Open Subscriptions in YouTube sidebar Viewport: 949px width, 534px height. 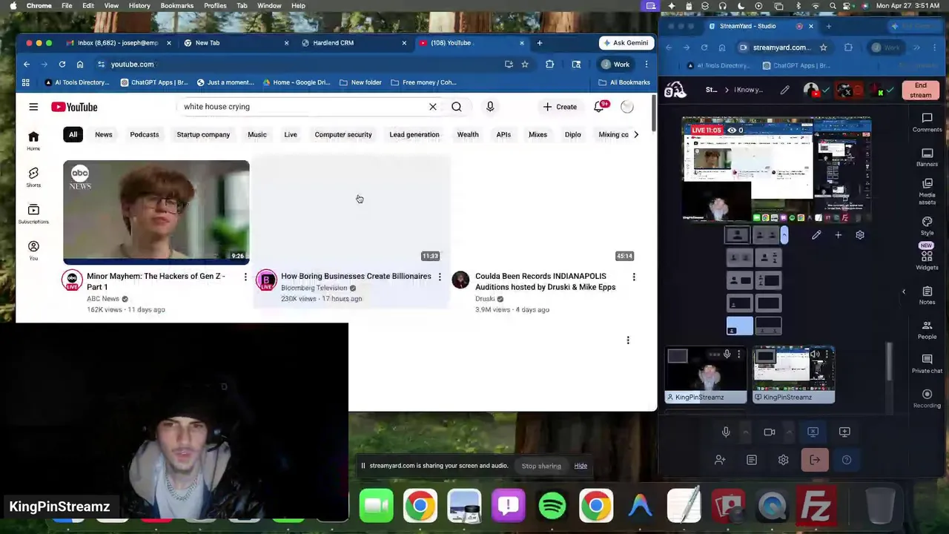(x=33, y=214)
